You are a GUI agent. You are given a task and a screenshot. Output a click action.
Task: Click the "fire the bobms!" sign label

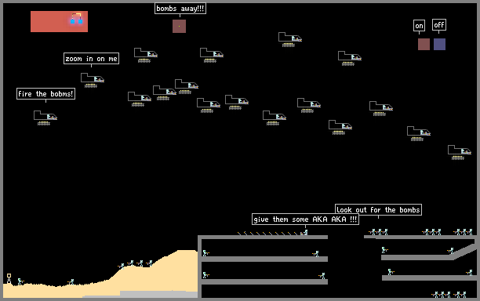coord(45,93)
